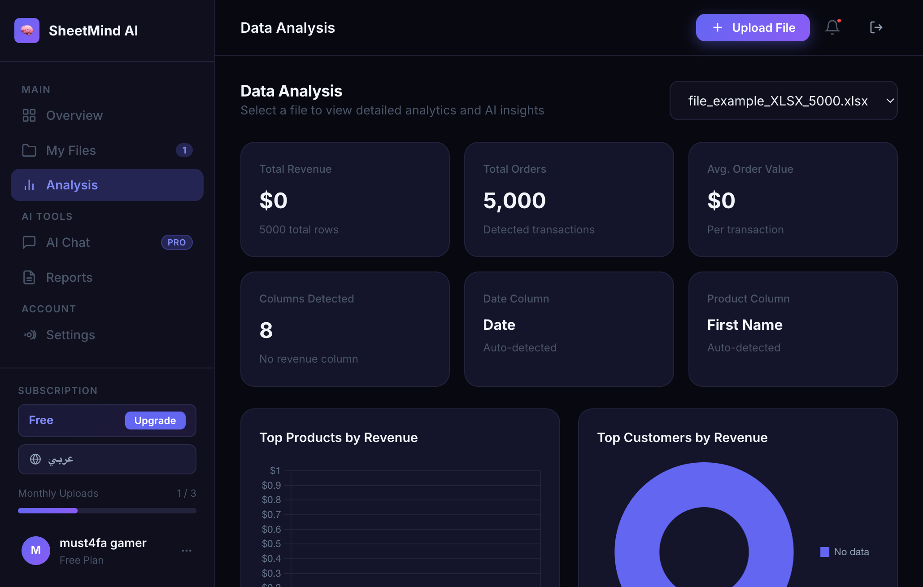Click the "$0.9" axis label
The image size is (923, 587).
pyautogui.click(x=271, y=486)
